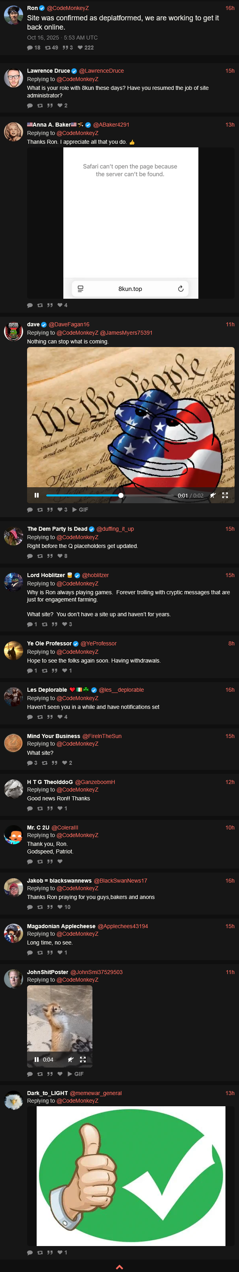Open @LawrenceDruce profile handle link
Viewport: 239px width, 1272px height.
pos(102,71)
